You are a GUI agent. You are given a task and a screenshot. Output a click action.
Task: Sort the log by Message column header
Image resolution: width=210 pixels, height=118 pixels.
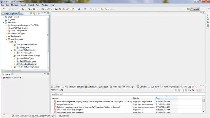pos(91,98)
